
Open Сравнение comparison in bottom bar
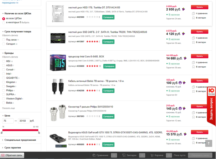pyautogui.click(x=102, y=155)
